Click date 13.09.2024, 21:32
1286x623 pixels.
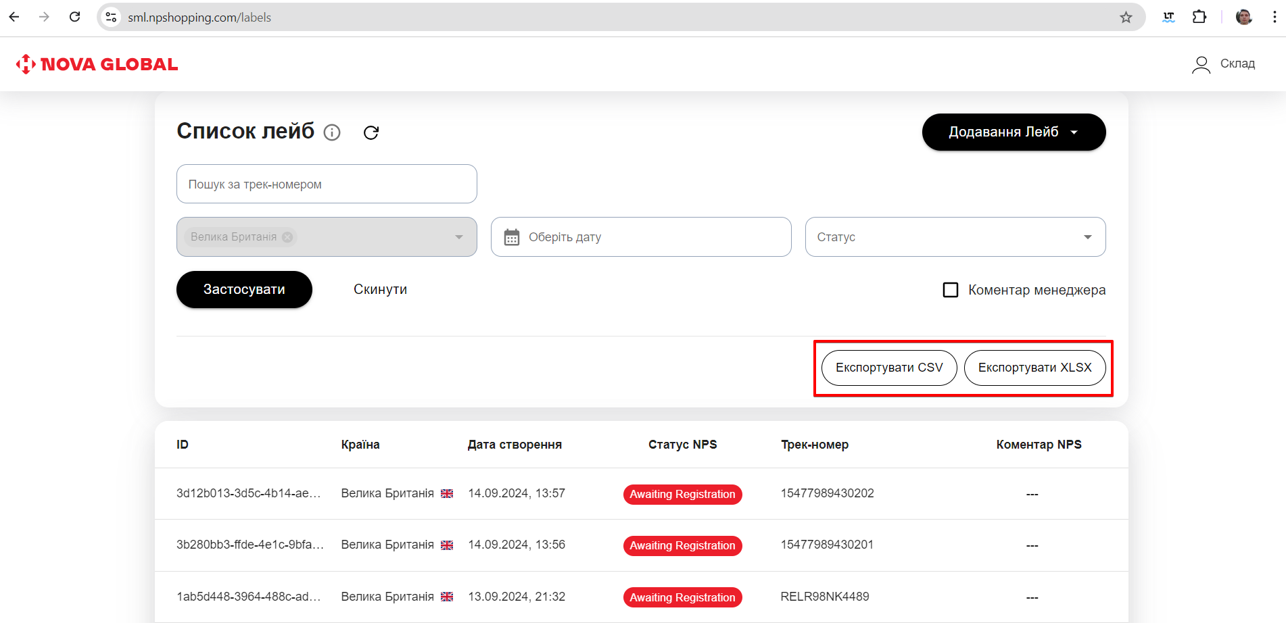pyautogui.click(x=517, y=597)
